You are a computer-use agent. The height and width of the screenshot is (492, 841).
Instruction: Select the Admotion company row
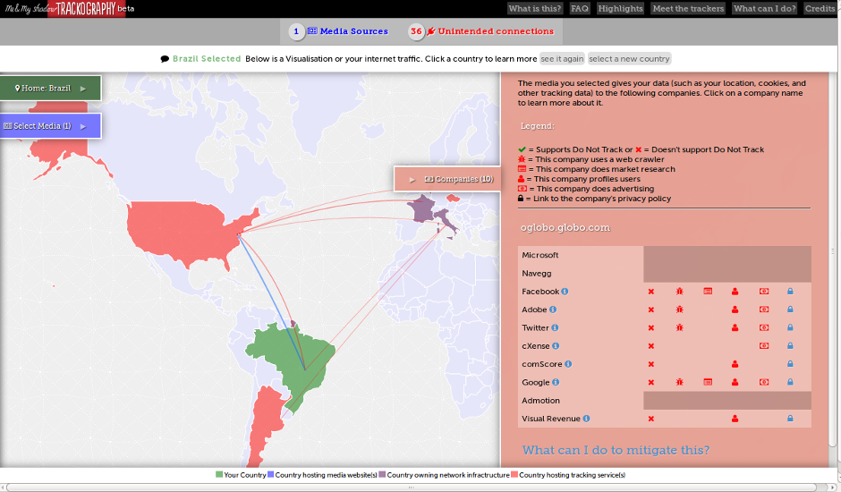665,400
